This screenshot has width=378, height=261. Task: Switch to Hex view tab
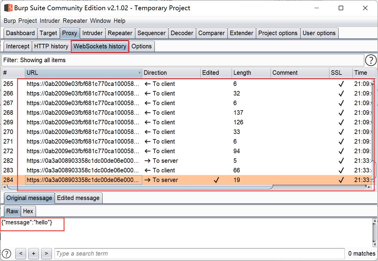(x=28, y=211)
